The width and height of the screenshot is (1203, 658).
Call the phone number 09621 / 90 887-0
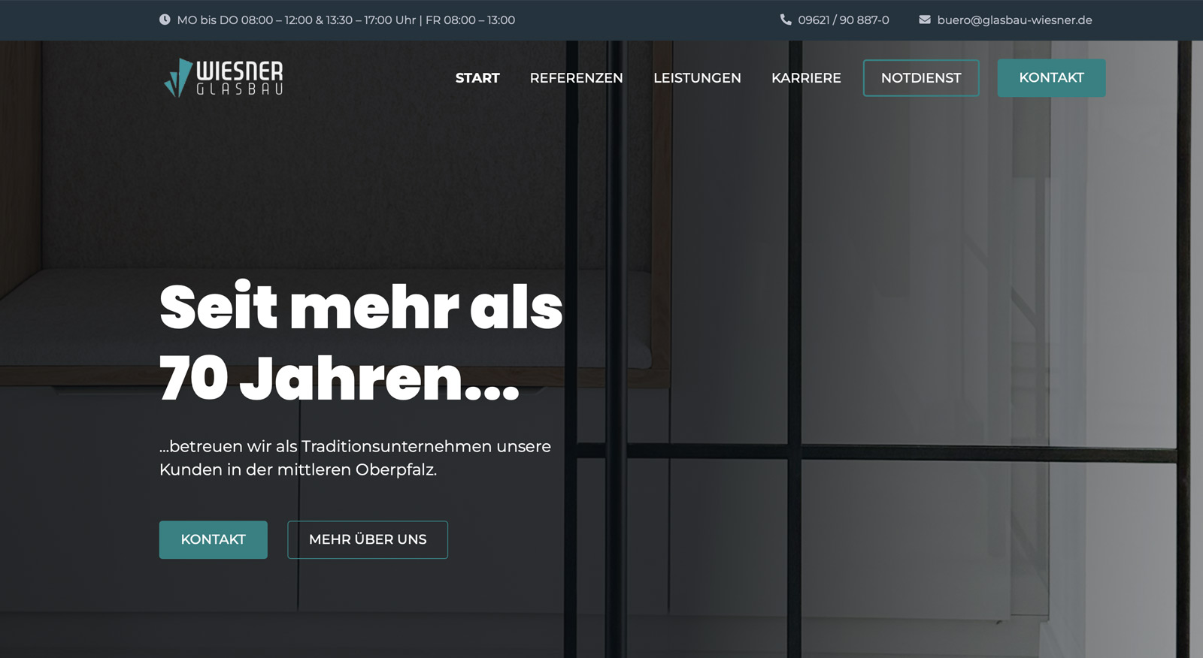coord(844,20)
